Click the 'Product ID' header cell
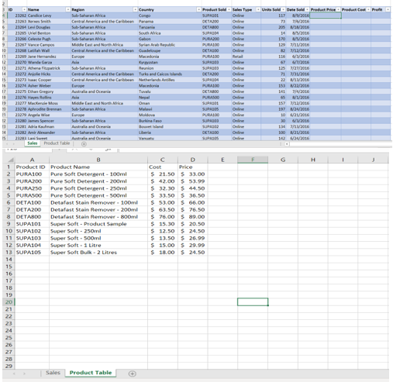 [32, 167]
